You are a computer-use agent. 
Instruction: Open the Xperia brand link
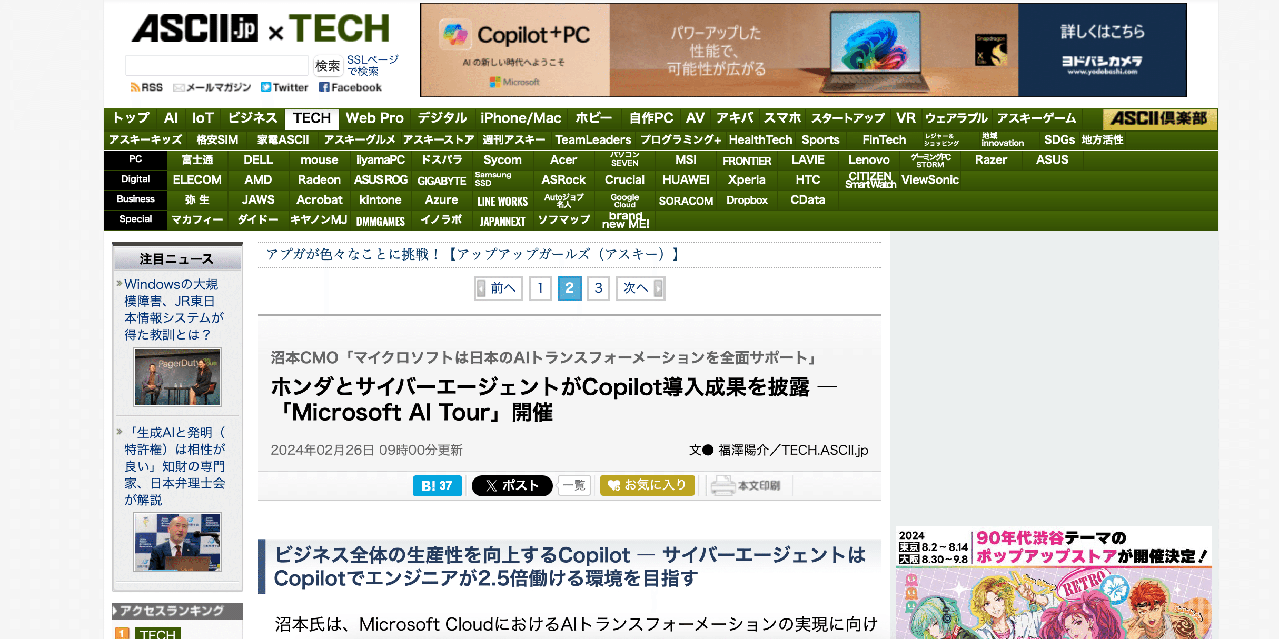coord(747,180)
